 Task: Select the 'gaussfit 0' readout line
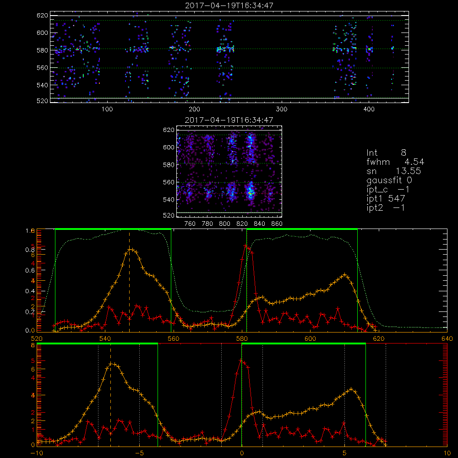[x=389, y=180]
